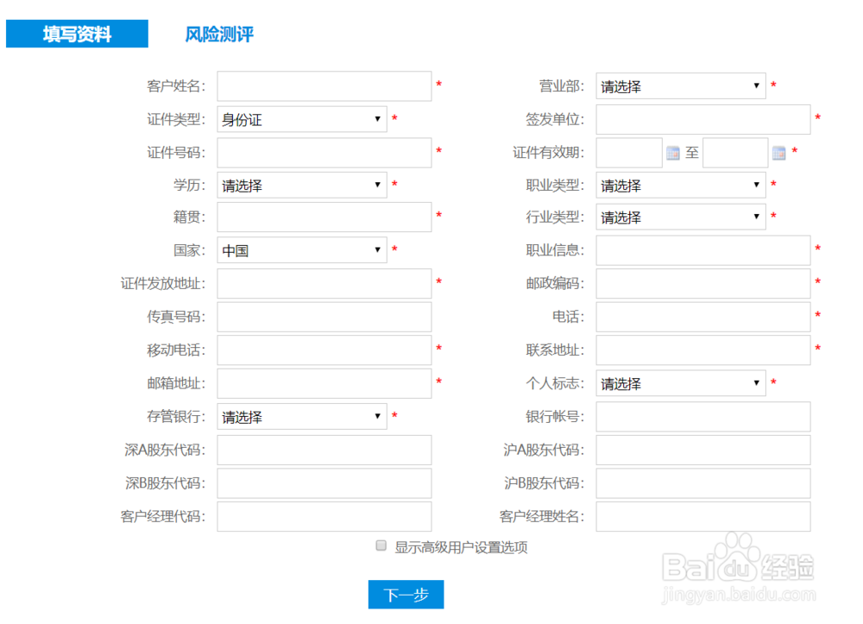
Task: Click inside the 客户姓名 input field
Action: point(324,85)
